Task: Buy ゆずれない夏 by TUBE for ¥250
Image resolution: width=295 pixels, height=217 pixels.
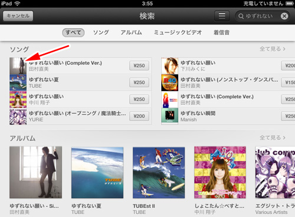Action: coord(139,82)
